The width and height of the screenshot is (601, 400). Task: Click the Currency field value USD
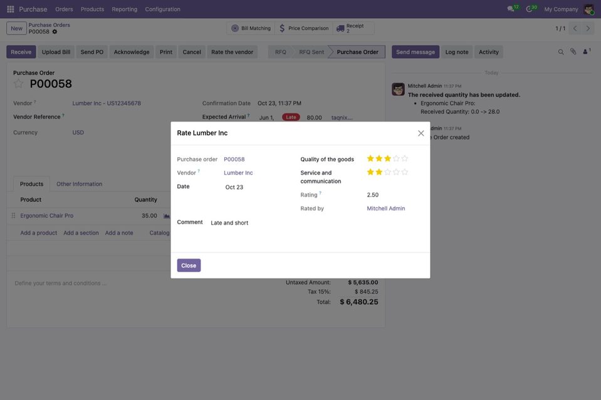[x=78, y=133]
